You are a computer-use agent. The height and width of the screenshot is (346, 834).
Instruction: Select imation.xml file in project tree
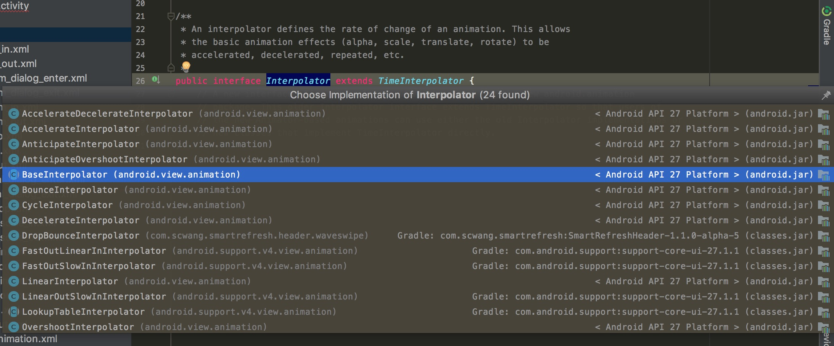point(29,339)
